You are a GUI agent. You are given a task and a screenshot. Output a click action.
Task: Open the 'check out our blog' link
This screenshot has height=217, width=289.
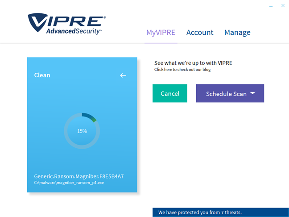pos(182,70)
